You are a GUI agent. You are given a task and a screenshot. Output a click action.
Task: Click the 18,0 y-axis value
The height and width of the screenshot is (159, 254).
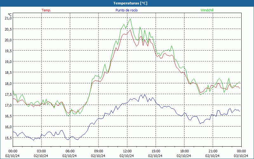pyautogui.click(x=8, y=83)
